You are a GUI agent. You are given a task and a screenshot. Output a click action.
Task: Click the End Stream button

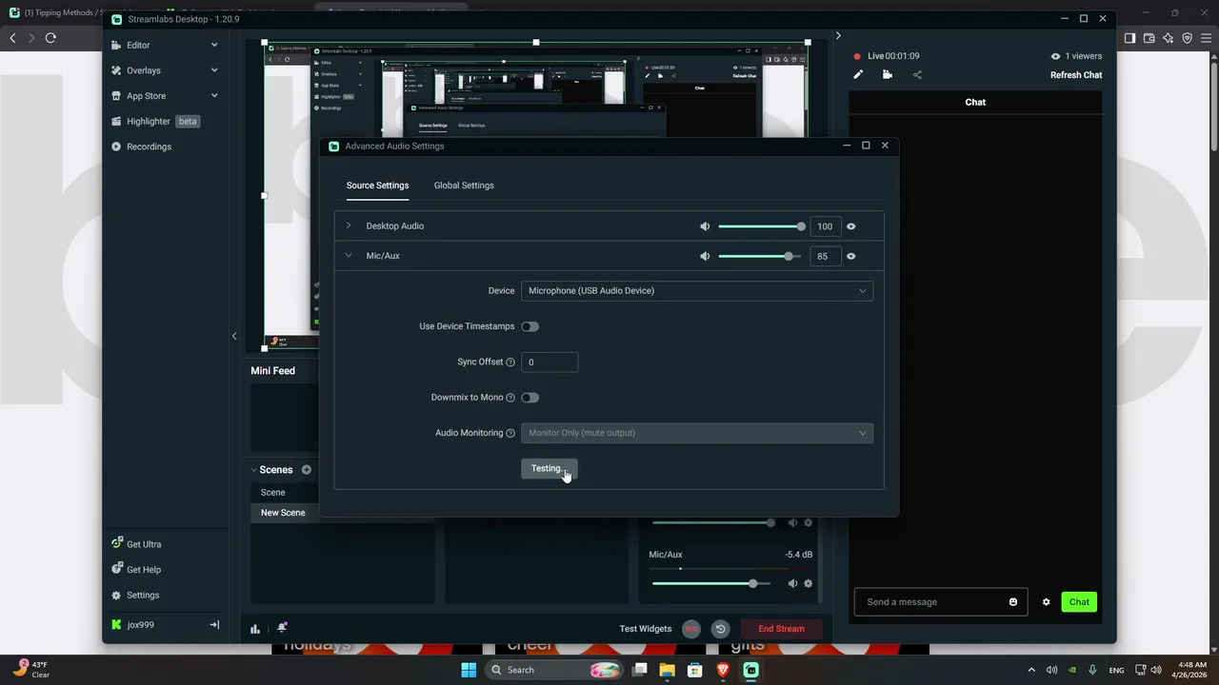pos(781,629)
